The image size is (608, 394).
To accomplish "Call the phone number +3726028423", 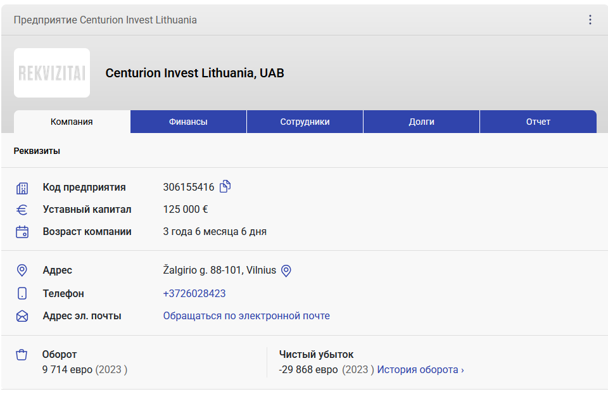I will pyautogui.click(x=194, y=294).
